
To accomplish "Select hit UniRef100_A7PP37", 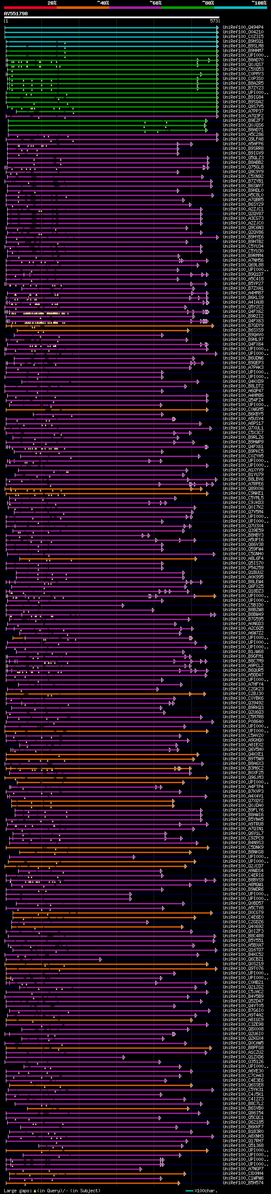I will click(x=243, y=111).
